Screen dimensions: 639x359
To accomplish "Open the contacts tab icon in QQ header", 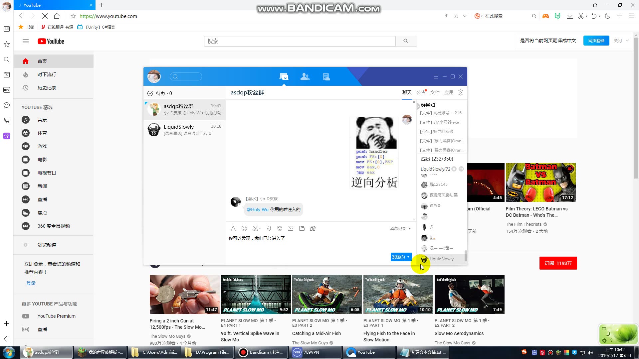I will (305, 77).
